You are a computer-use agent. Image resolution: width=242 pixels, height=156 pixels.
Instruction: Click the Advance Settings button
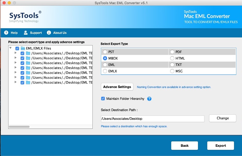click(117, 87)
